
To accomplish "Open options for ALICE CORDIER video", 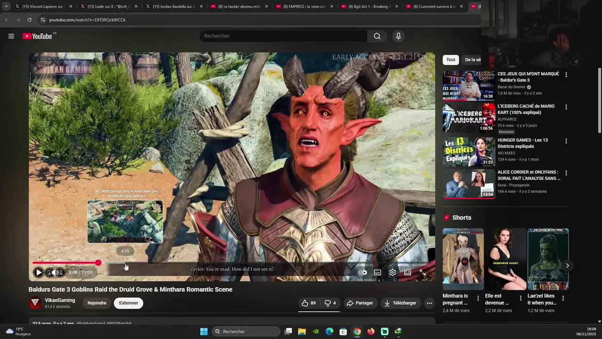I will pyautogui.click(x=566, y=173).
